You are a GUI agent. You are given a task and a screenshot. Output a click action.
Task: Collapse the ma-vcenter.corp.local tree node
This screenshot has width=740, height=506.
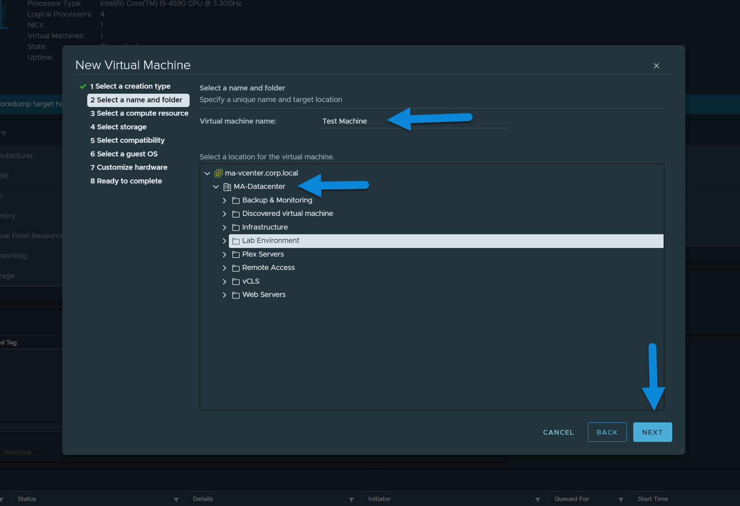(207, 173)
